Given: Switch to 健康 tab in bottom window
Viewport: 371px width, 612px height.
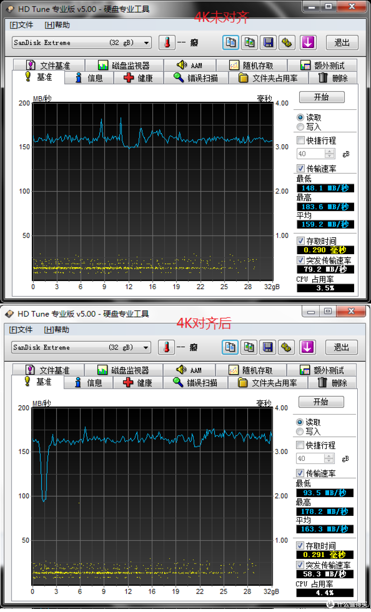Looking at the screenshot, I should (138, 383).
